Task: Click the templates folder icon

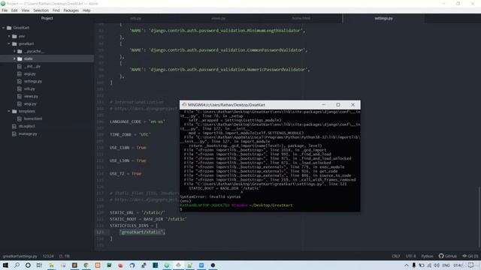Action: pyautogui.click(x=14, y=111)
